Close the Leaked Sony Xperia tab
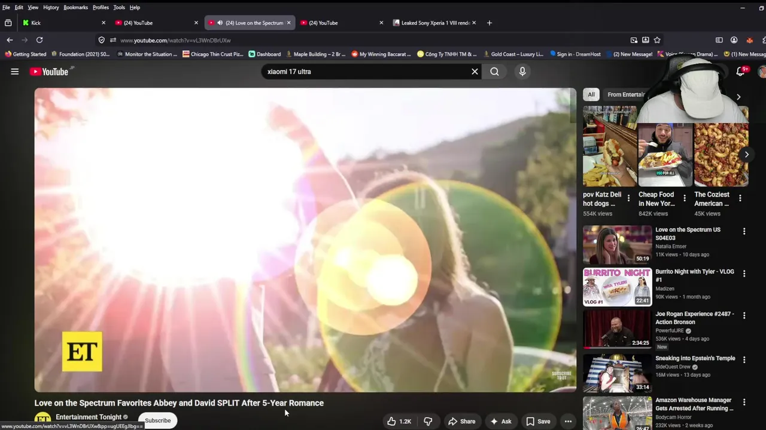Viewport: 766px width, 430px height. pyautogui.click(x=473, y=23)
